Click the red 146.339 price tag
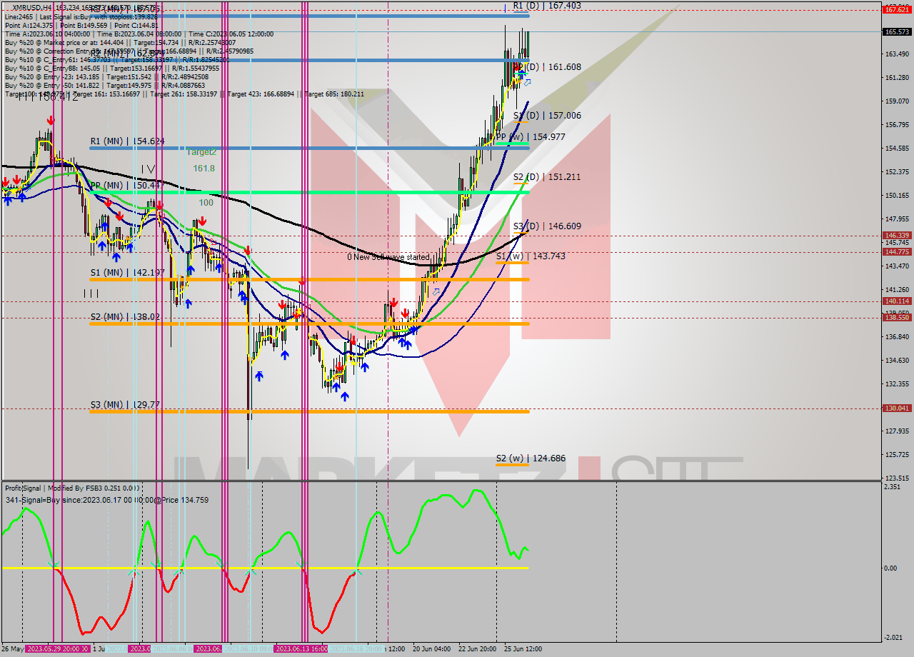The height and width of the screenshot is (657, 914). [x=896, y=235]
